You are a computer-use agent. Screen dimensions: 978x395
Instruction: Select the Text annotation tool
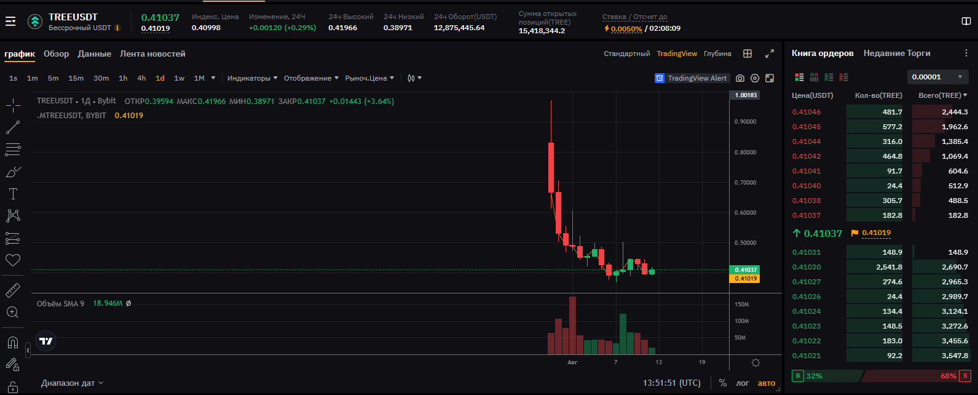coord(13,194)
